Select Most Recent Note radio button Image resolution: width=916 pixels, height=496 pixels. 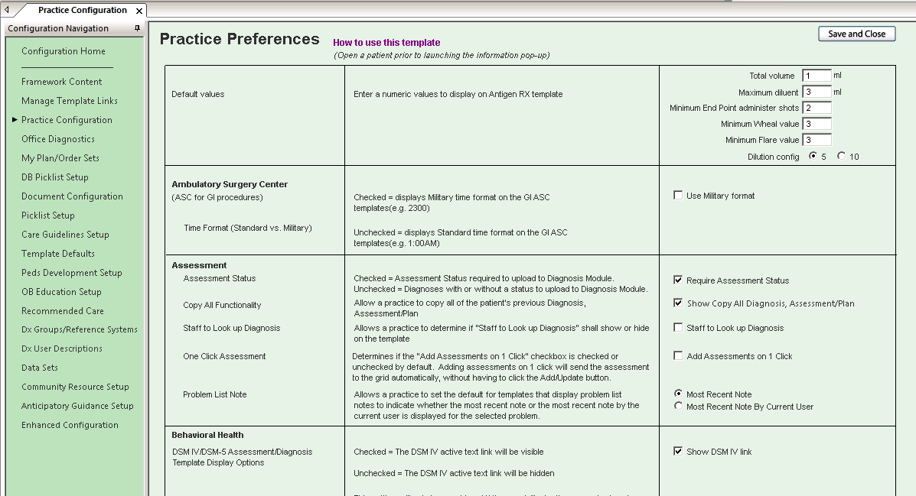click(678, 394)
